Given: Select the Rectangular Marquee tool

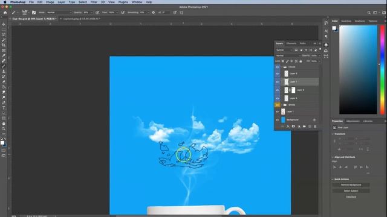Looking at the screenshot, I should [4, 30].
